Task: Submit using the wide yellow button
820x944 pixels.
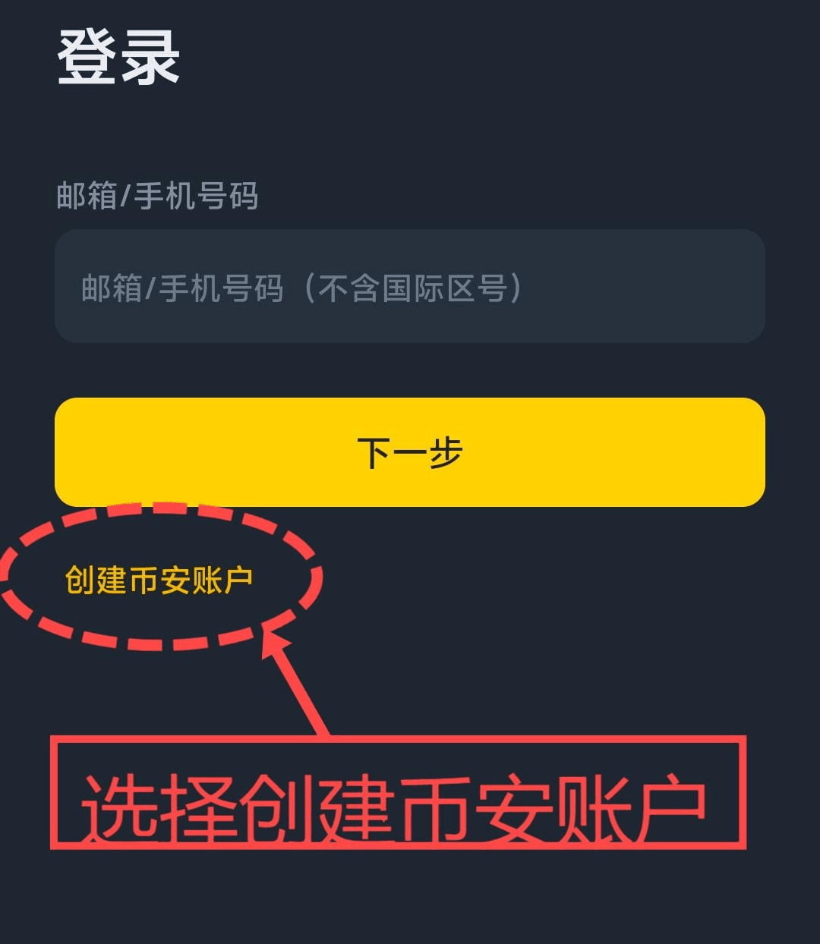Action: (410, 452)
